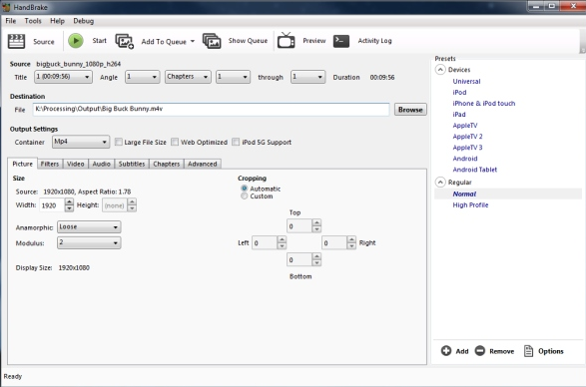Switch to the Advanced tab
The height and width of the screenshot is (387, 586).
pyautogui.click(x=203, y=164)
